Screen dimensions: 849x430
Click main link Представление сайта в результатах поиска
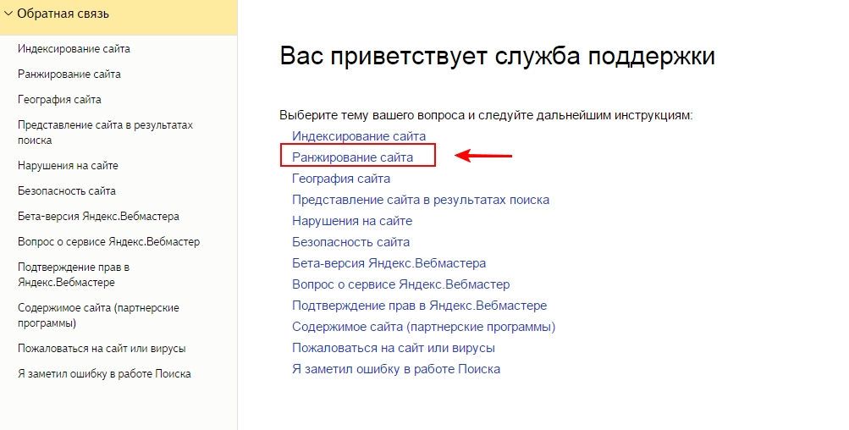[421, 200]
